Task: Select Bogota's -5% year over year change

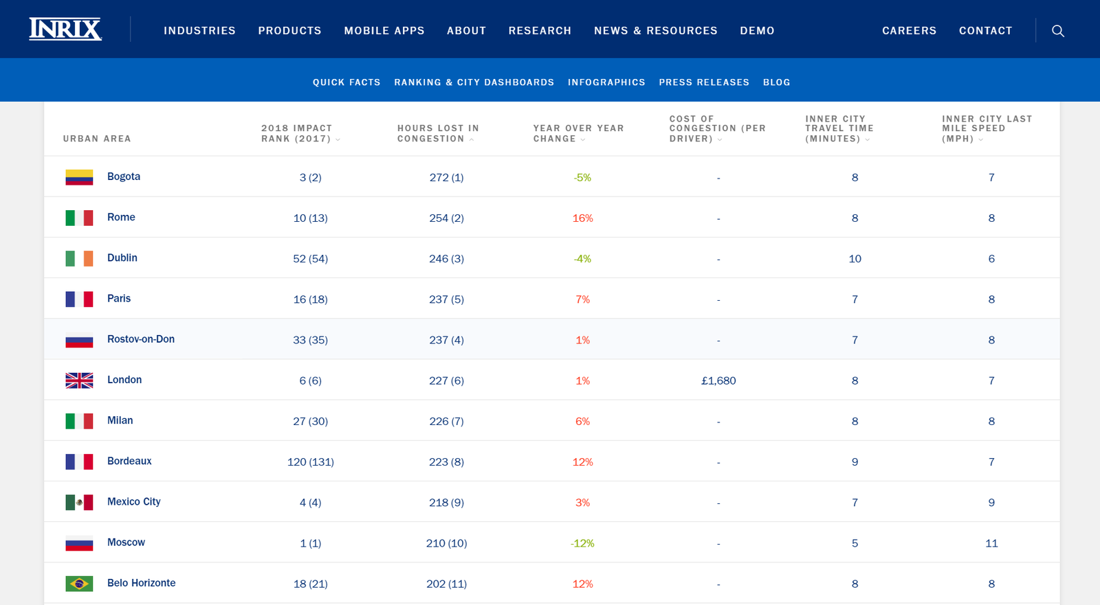Action: pos(582,177)
